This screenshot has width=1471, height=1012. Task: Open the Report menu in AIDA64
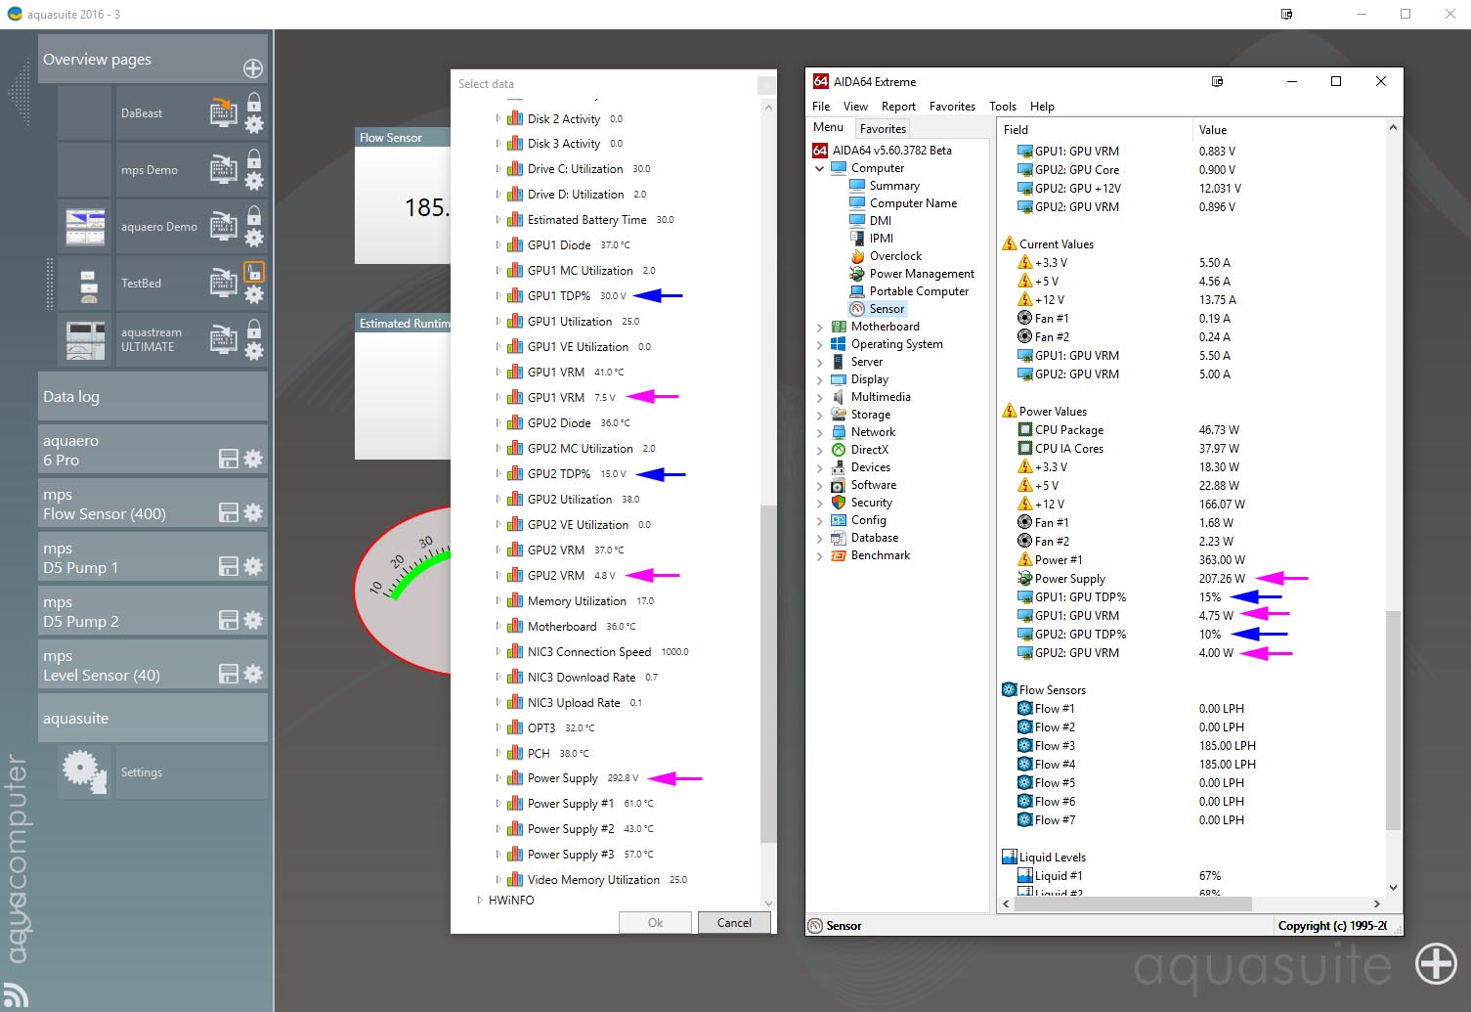[x=898, y=107]
